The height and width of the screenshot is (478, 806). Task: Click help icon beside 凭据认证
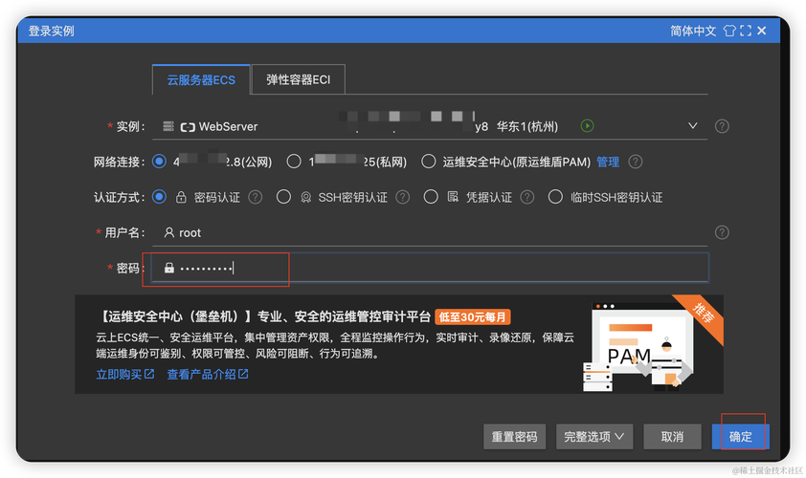pos(526,197)
